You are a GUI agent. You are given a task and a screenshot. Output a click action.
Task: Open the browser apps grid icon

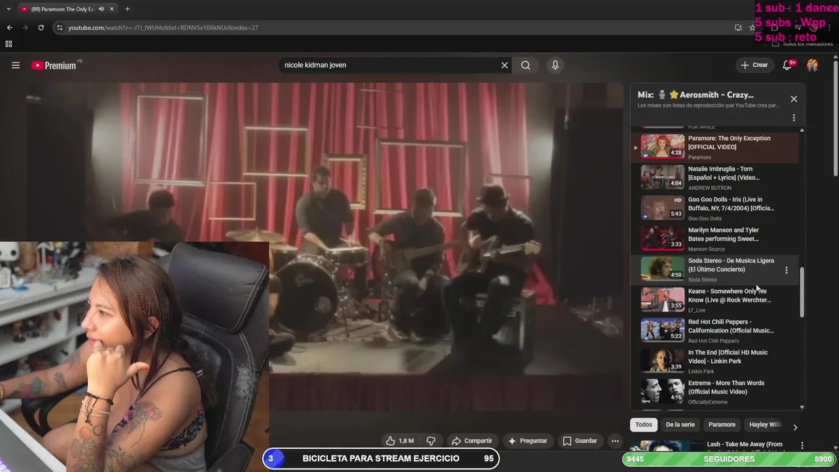pyautogui.click(x=9, y=44)
